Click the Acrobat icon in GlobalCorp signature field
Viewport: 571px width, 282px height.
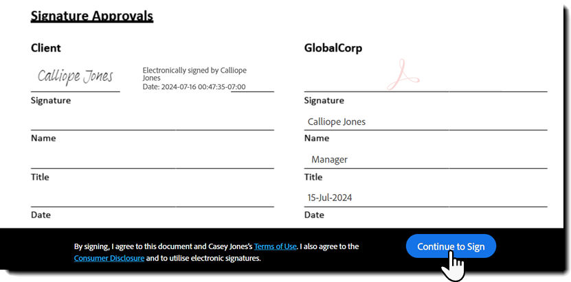point(403,75)
